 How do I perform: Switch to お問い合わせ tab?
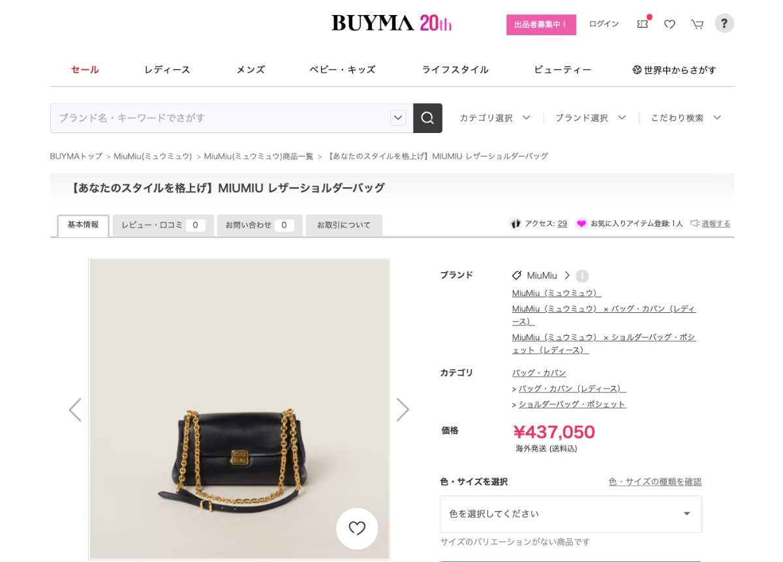point(260,225)
